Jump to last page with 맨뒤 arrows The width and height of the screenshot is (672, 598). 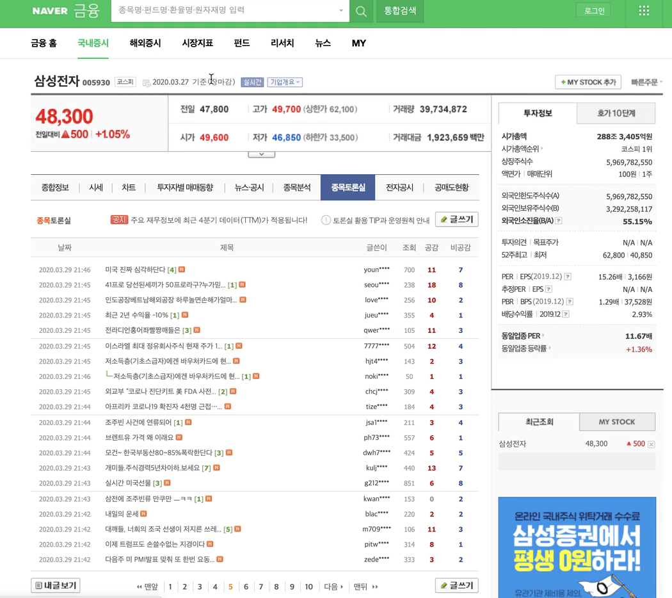(x=365, y=586)
